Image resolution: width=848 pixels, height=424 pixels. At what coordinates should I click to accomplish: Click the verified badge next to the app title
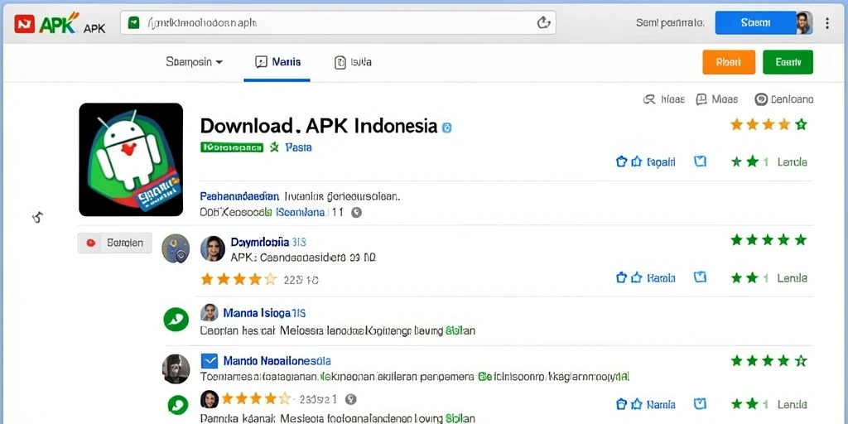(446, 128)
